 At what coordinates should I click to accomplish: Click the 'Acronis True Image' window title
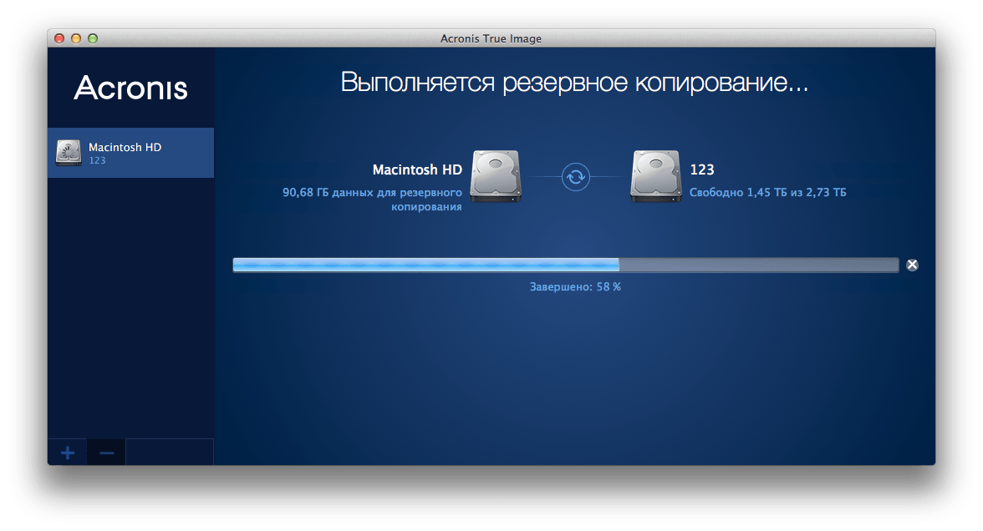point(491,38)
